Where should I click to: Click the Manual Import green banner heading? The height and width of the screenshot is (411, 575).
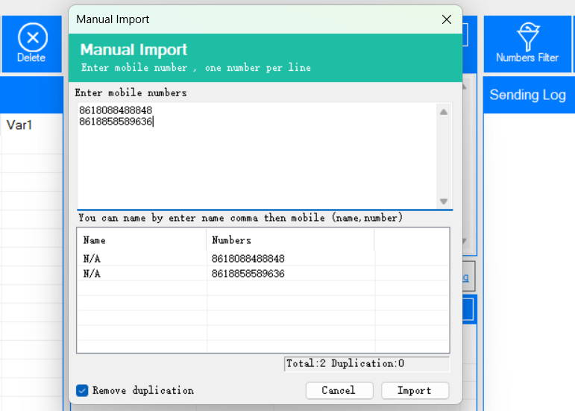134,50
